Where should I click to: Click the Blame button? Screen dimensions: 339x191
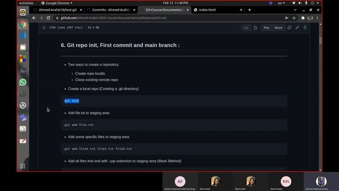[x=279, y=28]
